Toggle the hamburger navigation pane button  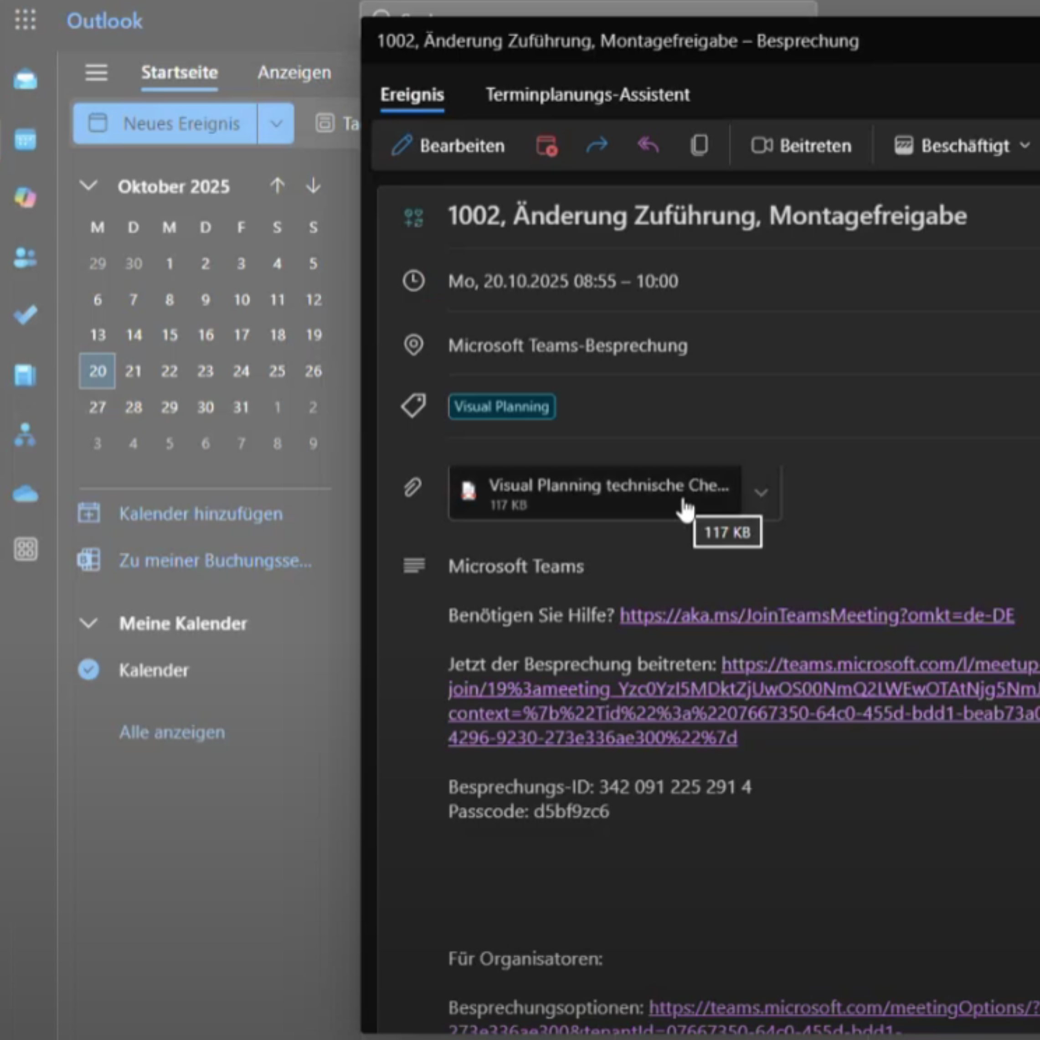pos(96,72)
